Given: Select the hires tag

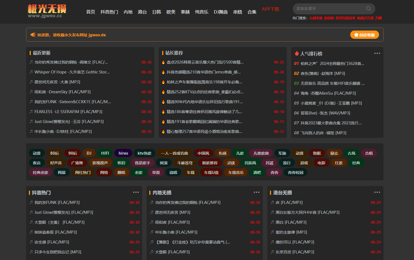Looking at the screenshot, I should pyautogui.click(x=123, y=153).
